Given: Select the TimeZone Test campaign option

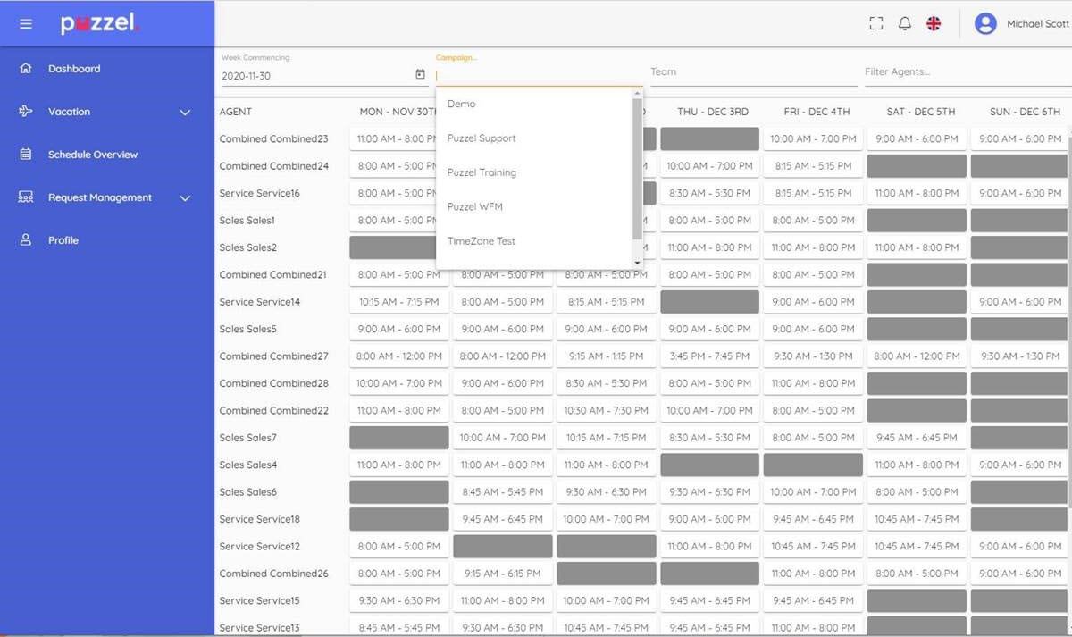Looking at the screenshot, I should (x=482, y=241).
